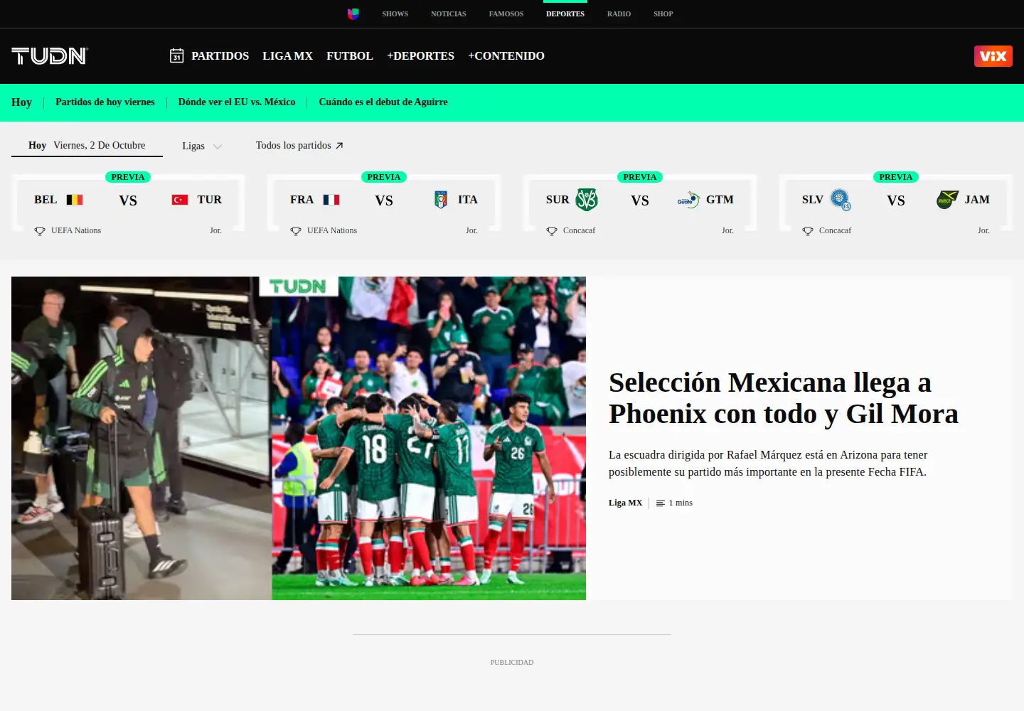Open NOTICIAS in the top bar

pos(449,14)
